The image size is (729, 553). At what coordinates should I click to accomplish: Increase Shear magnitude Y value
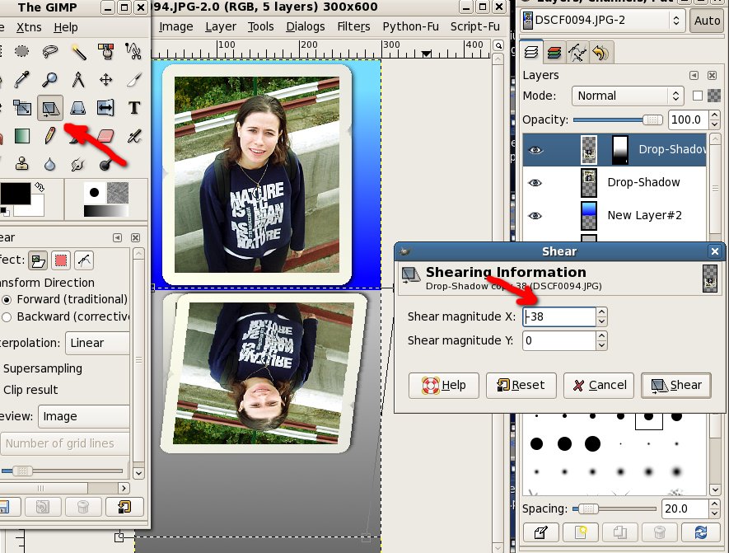(601, 335)
